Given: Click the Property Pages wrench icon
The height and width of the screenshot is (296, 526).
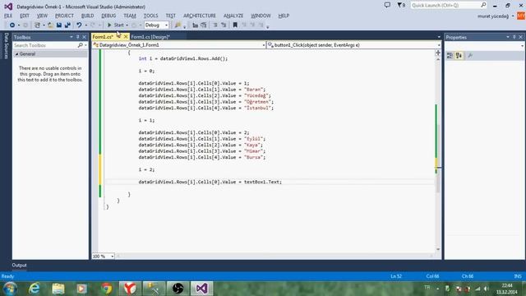Looking at the screenshot, I should [470, 56].
